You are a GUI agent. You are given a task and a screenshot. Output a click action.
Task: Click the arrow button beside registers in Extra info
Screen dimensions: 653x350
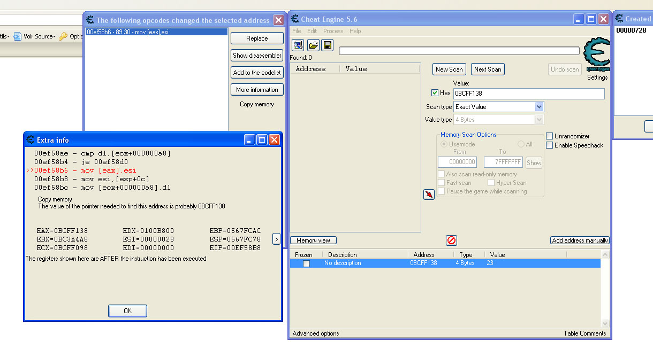[x=276, y=239]
